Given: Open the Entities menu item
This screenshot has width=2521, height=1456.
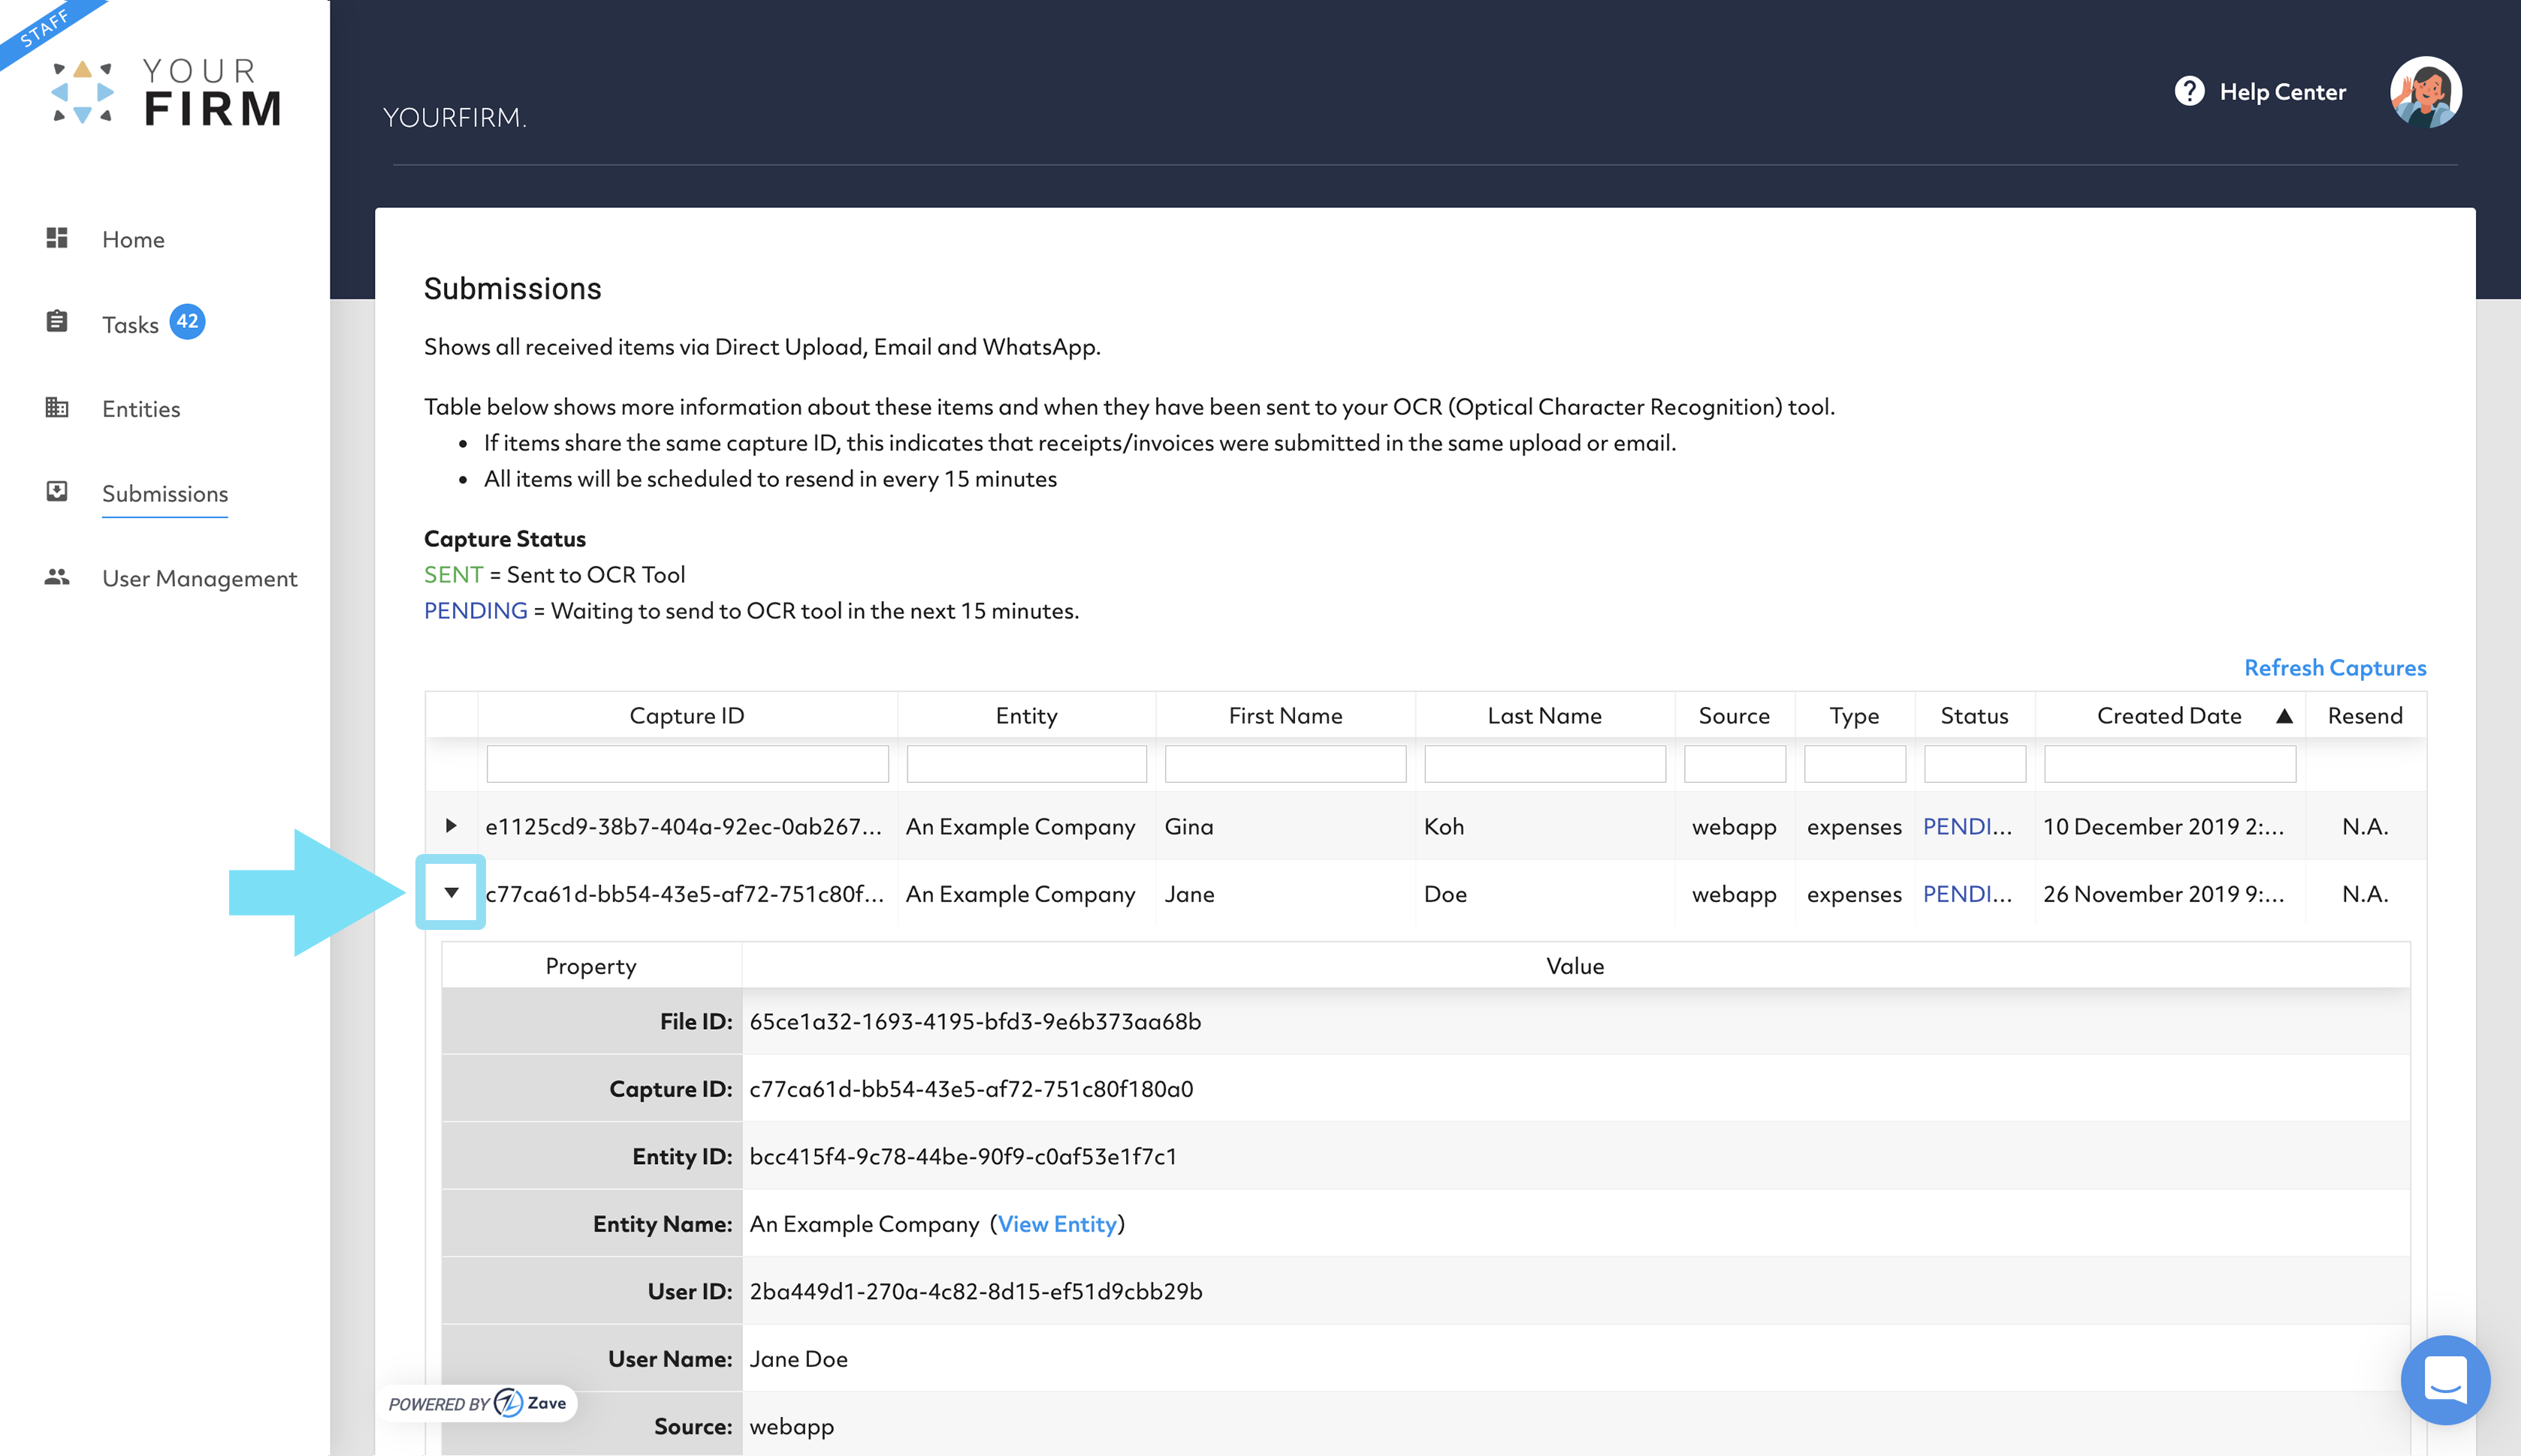Looking at the screenshot, I should pos(141,409).
